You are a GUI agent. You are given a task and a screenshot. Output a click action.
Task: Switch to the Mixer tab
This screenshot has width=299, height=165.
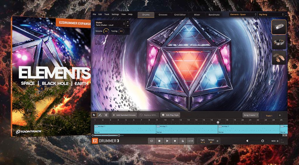pyautogui.click(x=197, y=15)
